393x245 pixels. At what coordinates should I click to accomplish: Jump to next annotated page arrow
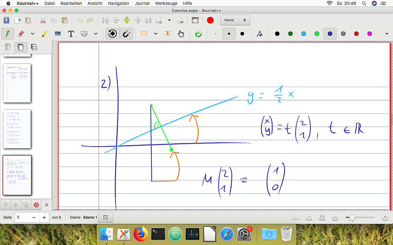(127, 20)
